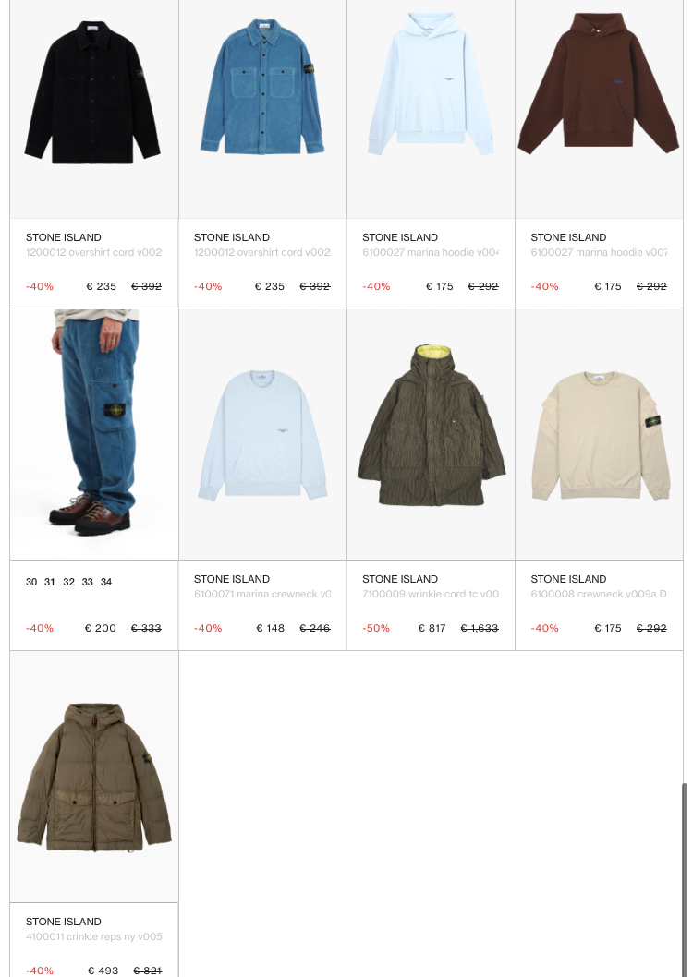View the brown marina hoodie image
The width and height of the screenshot is (693, 977).
point(599,109)
